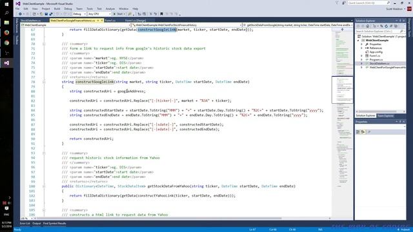Open the Windows Start button
Screen dimensions: 413x232
point(6,4)
